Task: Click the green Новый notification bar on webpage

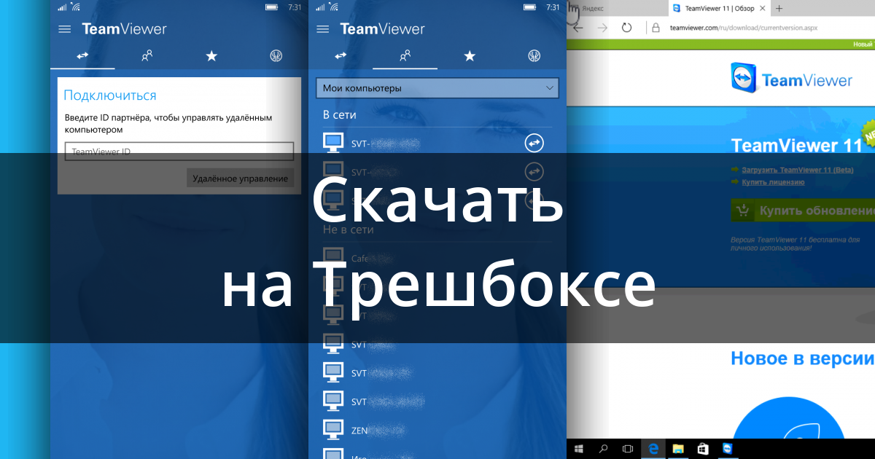Action: click(x=722, y=44)
